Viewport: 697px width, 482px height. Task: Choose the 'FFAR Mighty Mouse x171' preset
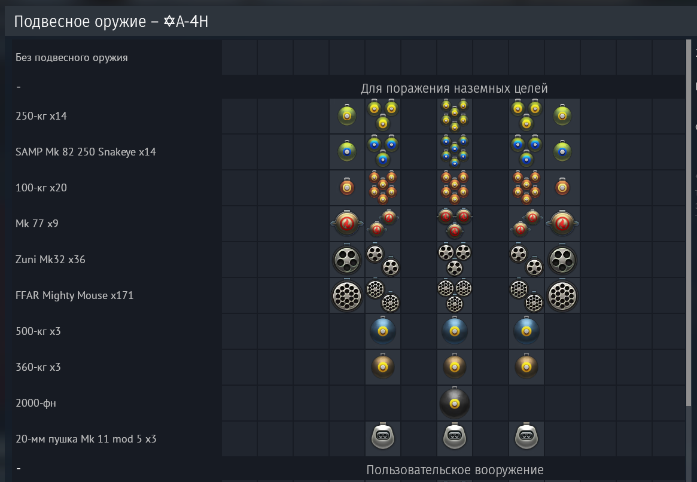pyautogui.click(x=349, y=295)
